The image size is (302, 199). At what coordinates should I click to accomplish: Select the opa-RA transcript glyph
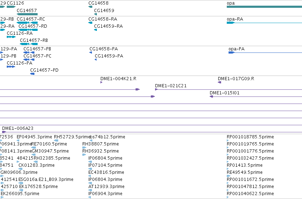tap(264, 23)
